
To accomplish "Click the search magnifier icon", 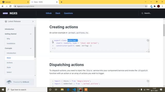I will 142,13.
